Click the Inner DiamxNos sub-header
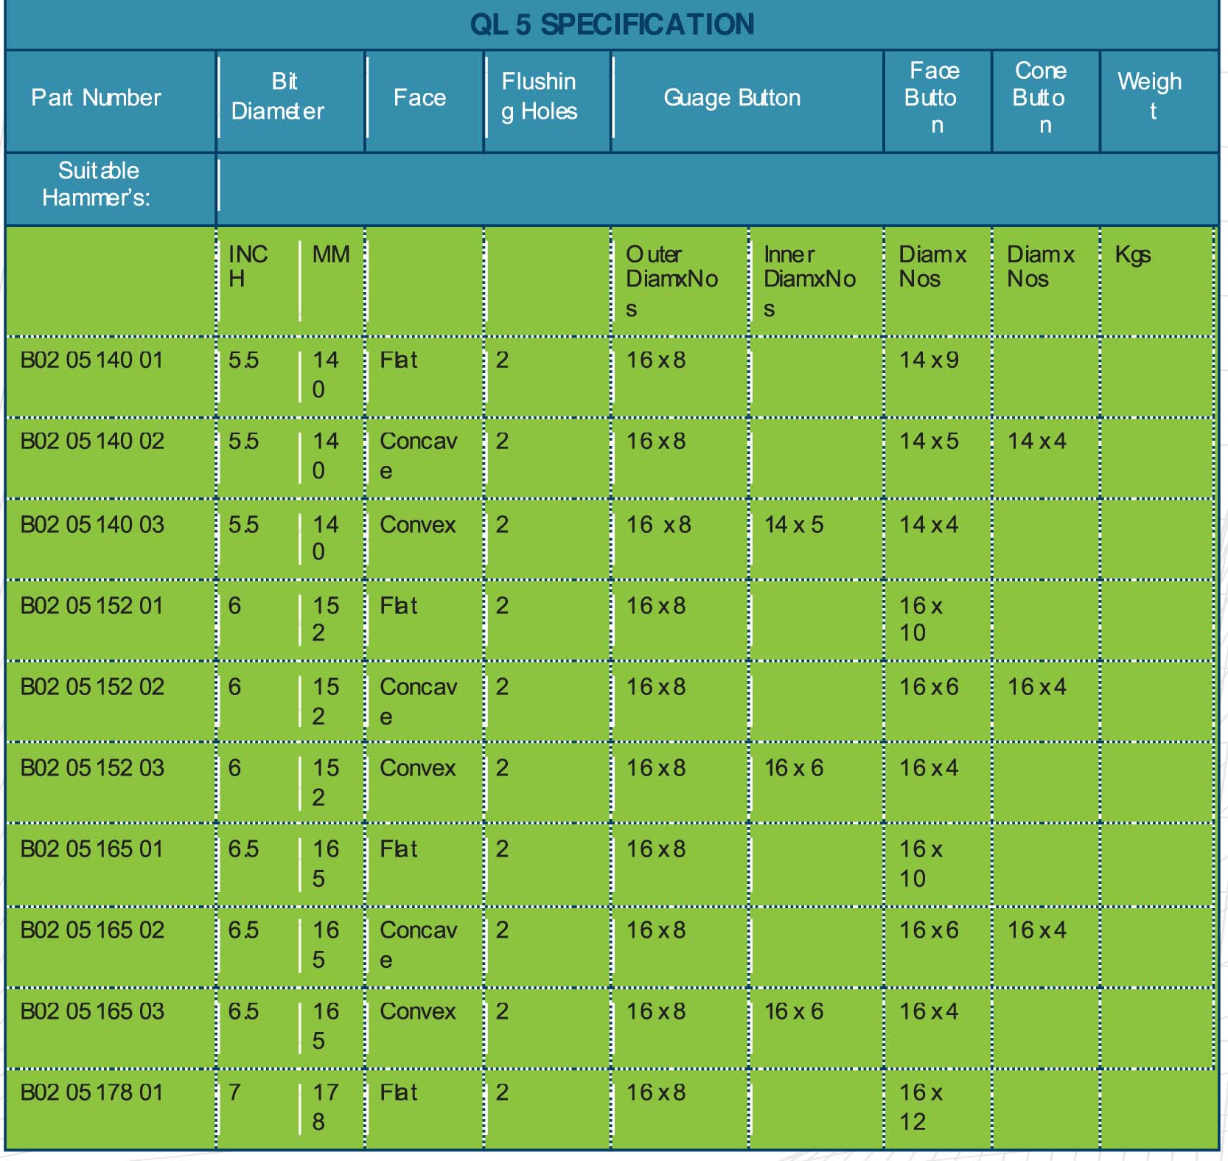This screenshot has width=1228, height=1161. pyautogui.click(x=809, y=281)
